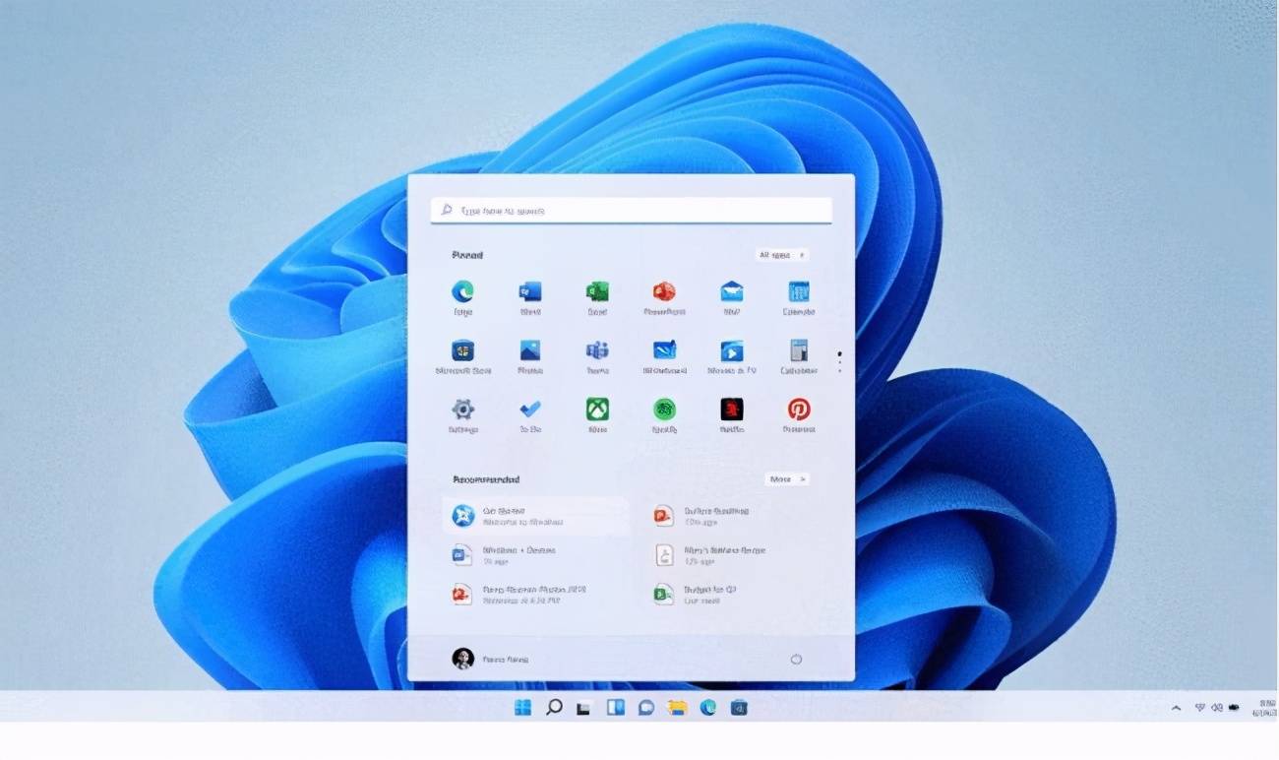The image size is (1279, 760).
Task: Open the Photos app icon
Action: (x=530, y=350)
